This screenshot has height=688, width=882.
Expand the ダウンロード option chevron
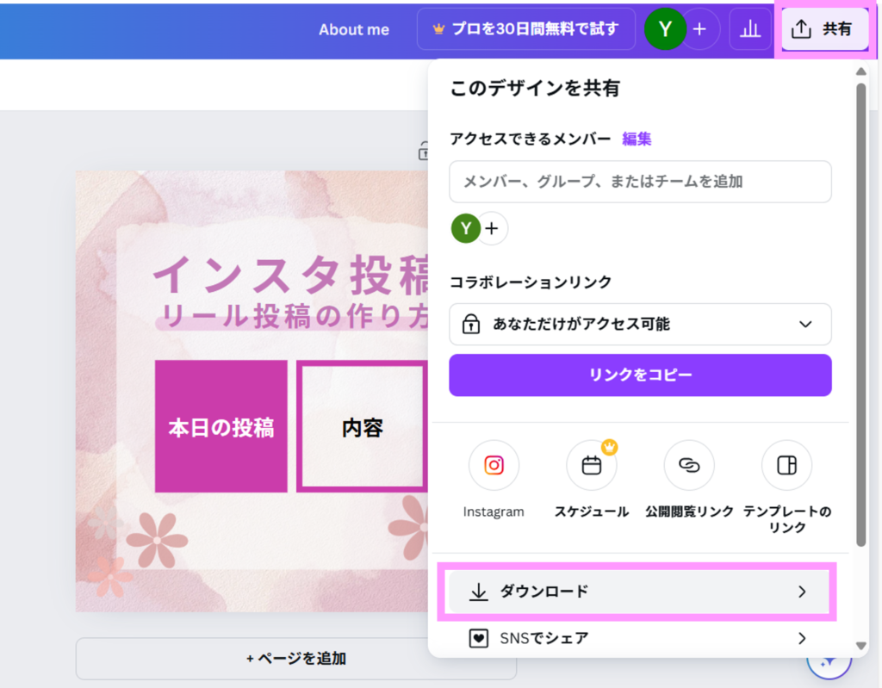pyautogui.click(x=802, y=592)
